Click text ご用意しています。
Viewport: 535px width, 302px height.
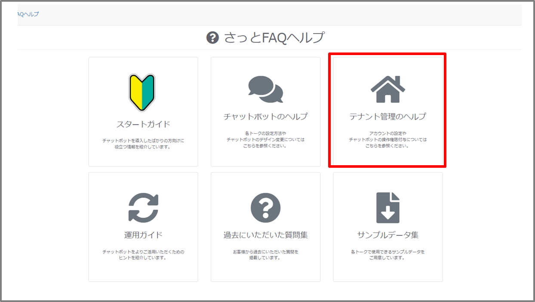click(x=388, y=258)
